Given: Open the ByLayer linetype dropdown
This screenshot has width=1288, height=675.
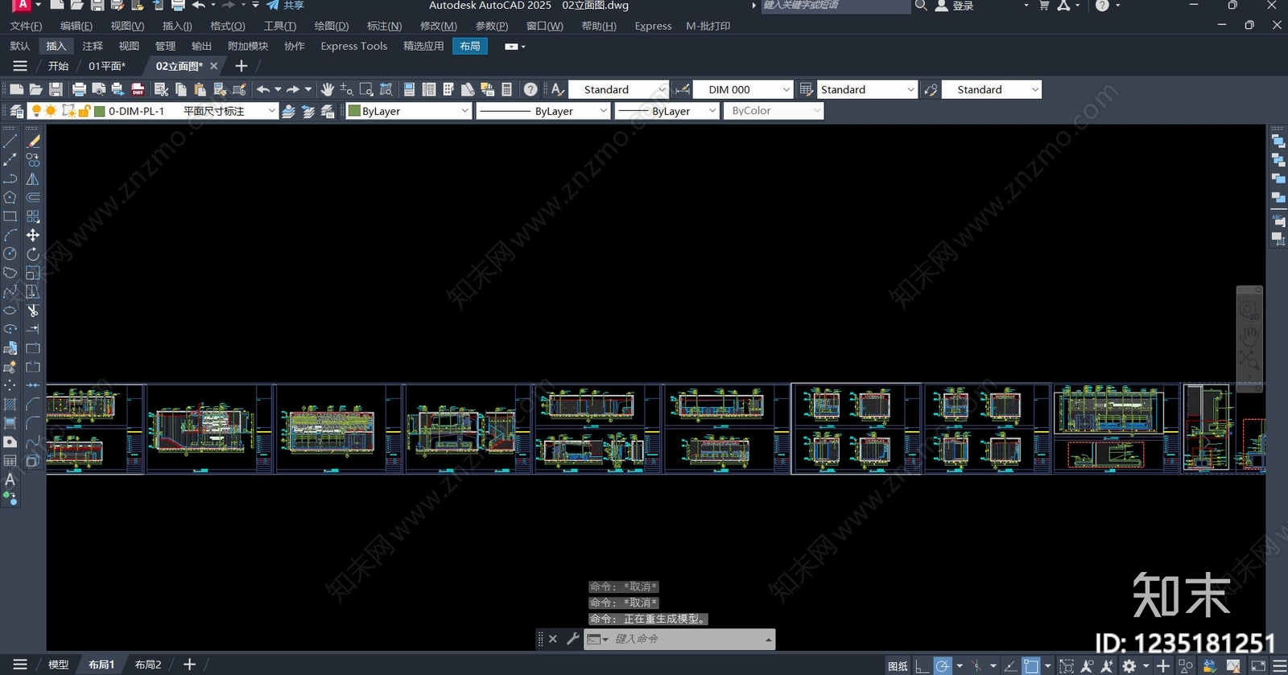Looking at the screenshot, I should [x=543, y=111].
